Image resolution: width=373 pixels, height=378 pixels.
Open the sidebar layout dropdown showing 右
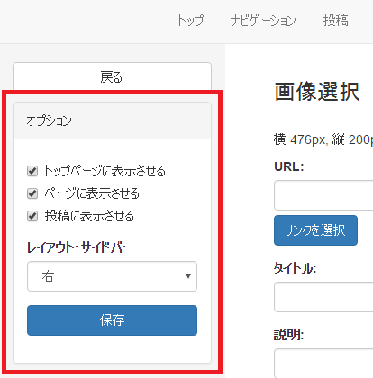112,276
